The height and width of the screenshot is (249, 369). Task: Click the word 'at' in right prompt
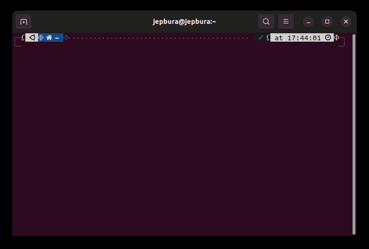(279, 38)
